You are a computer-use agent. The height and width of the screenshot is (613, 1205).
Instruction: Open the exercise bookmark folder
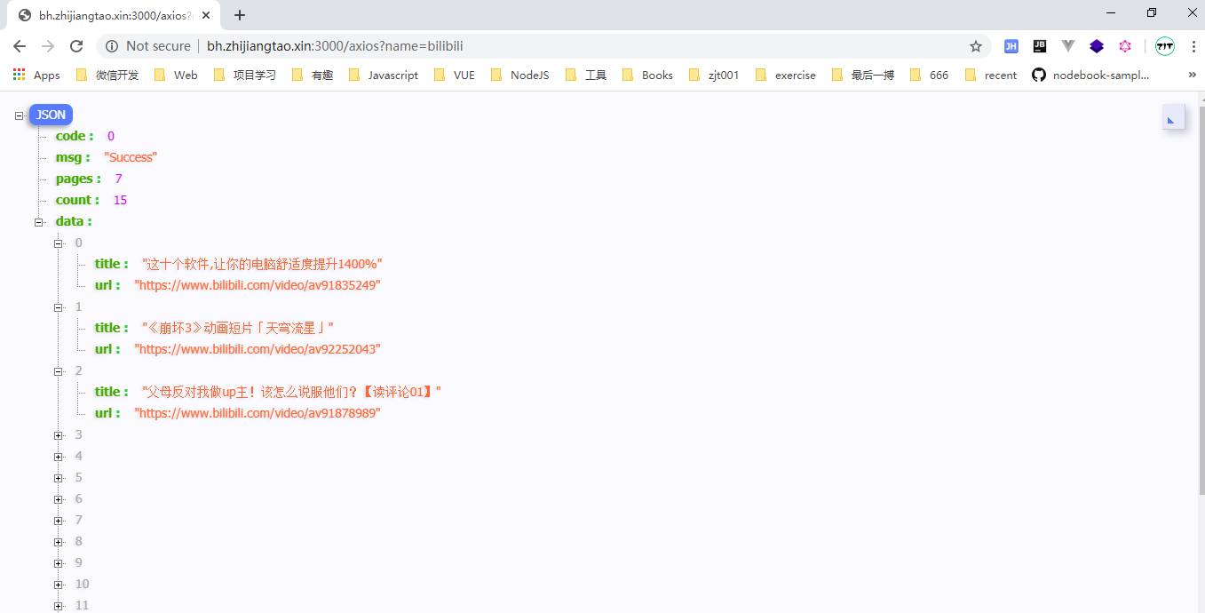(786, 76)
